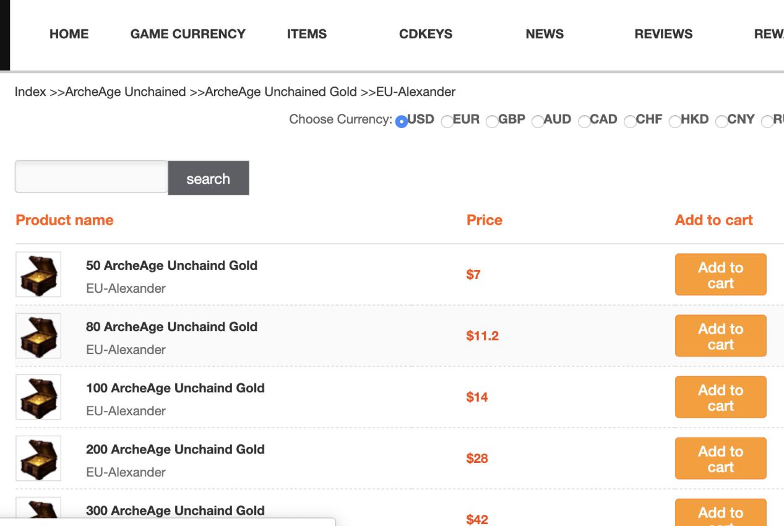Click the 'Add to cart' column header
This screenshot has height=526, width=784.
[x=714, y=220]
